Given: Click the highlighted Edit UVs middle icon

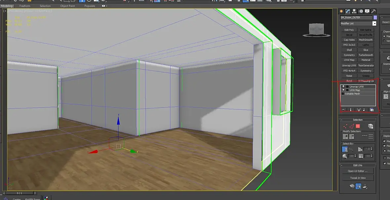Looking at the screenshot, I should (x=358, y=186).
